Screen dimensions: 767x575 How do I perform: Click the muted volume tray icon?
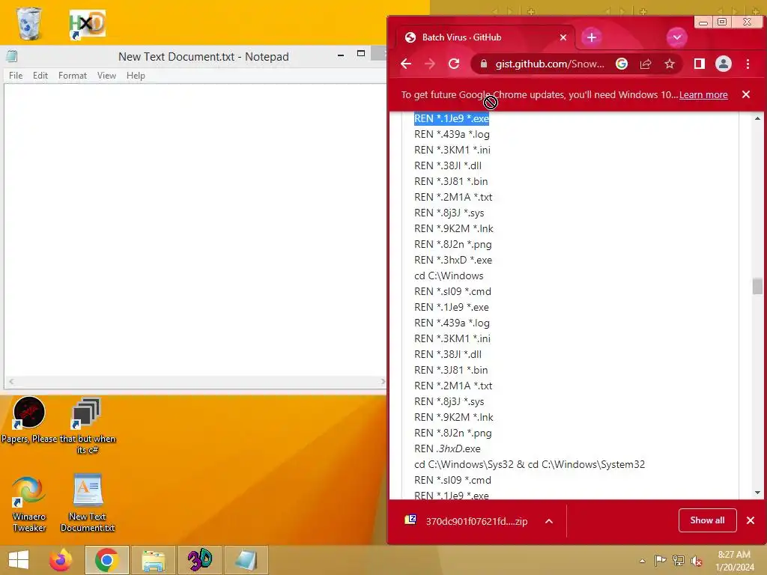coord(697,560)
